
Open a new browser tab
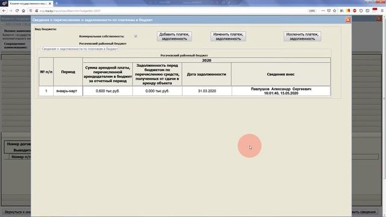coord(56,4)
